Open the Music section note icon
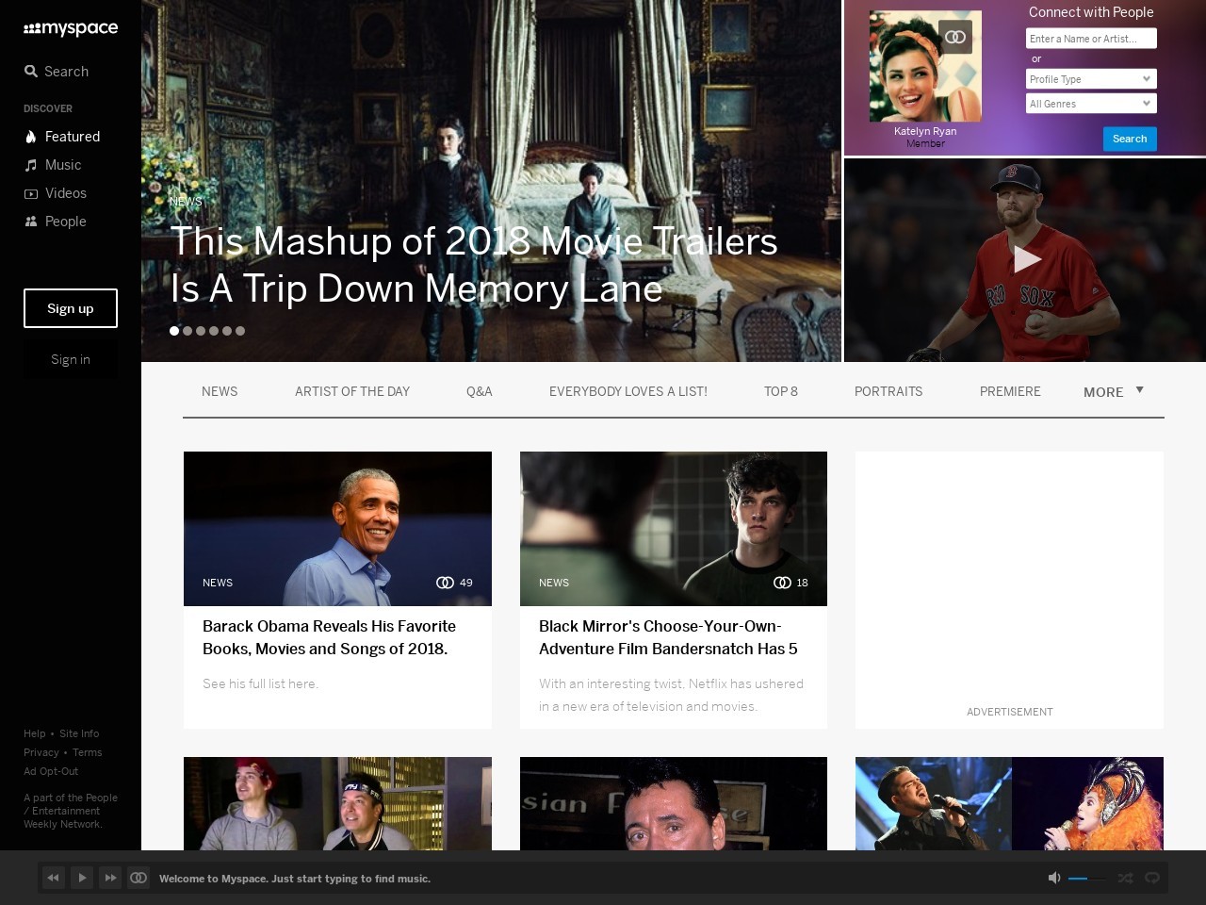This screenshot has height=905, width=1206. pos(31,165)
